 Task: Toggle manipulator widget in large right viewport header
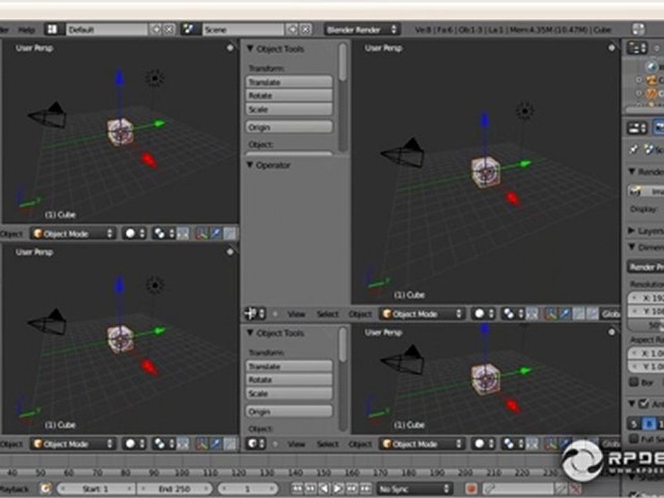(x=550, y=314)
